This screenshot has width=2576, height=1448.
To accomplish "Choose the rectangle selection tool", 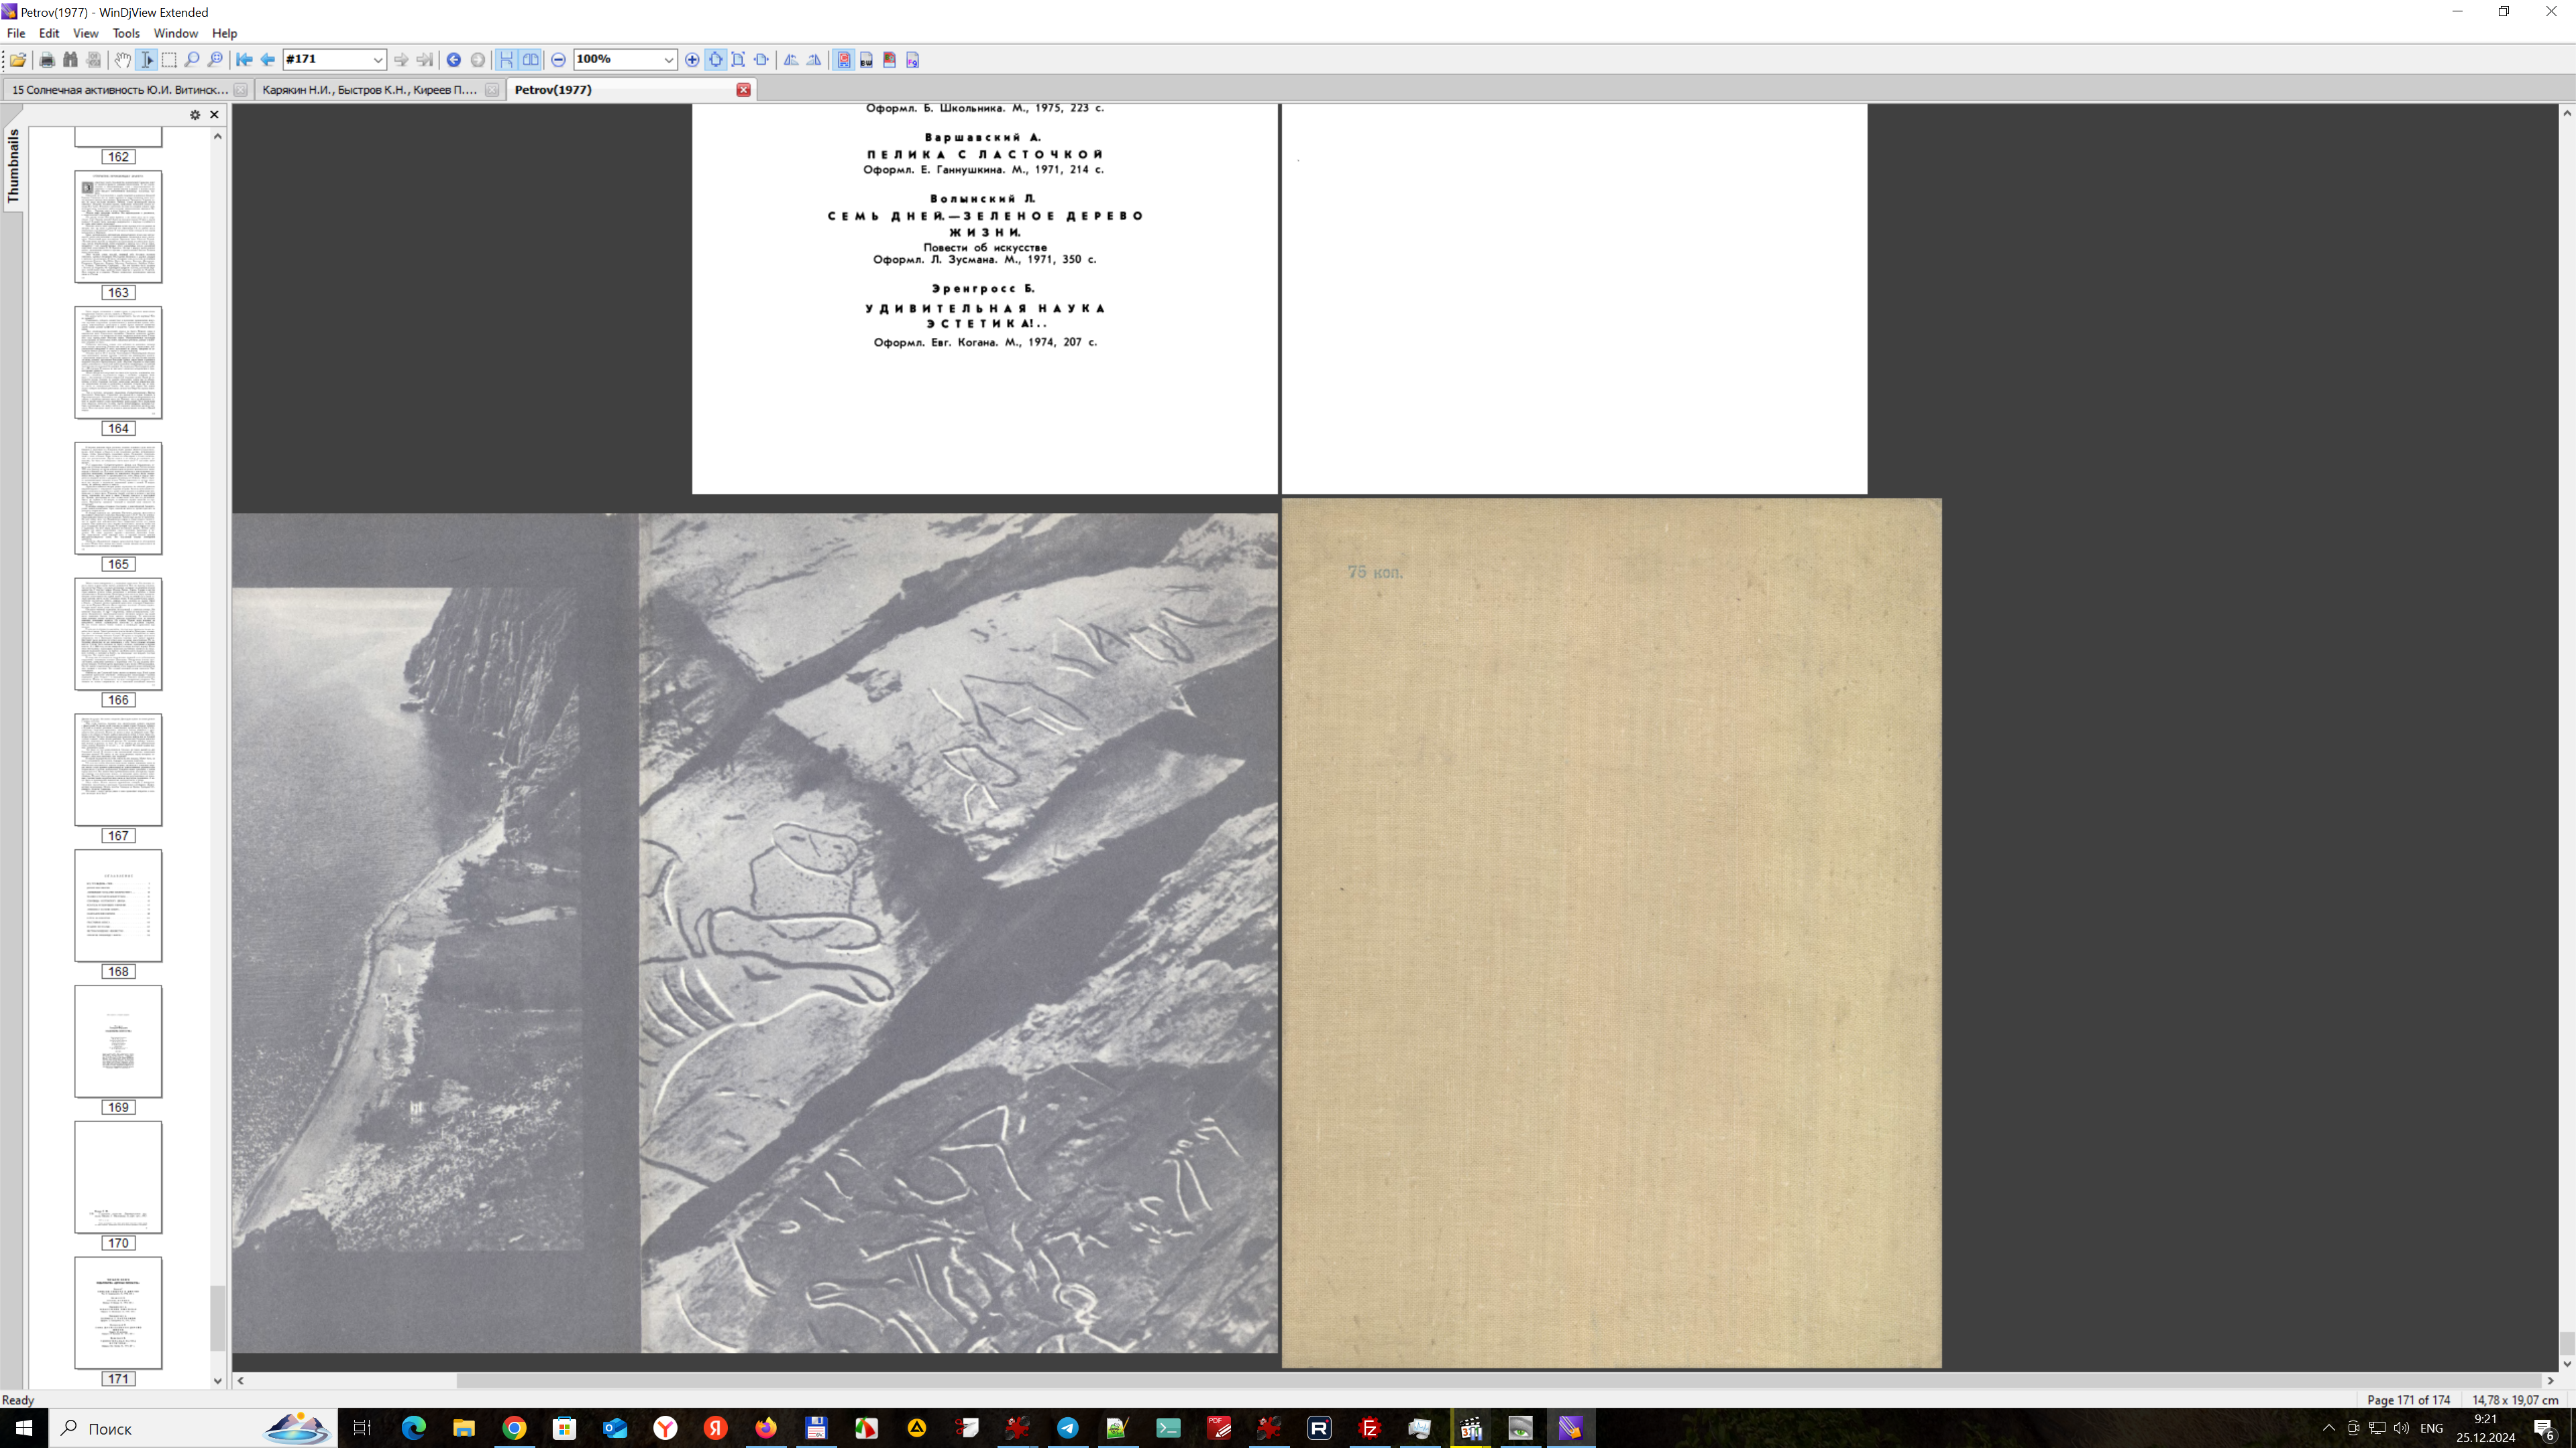I will pyautogui.click(x=169, y=60).
